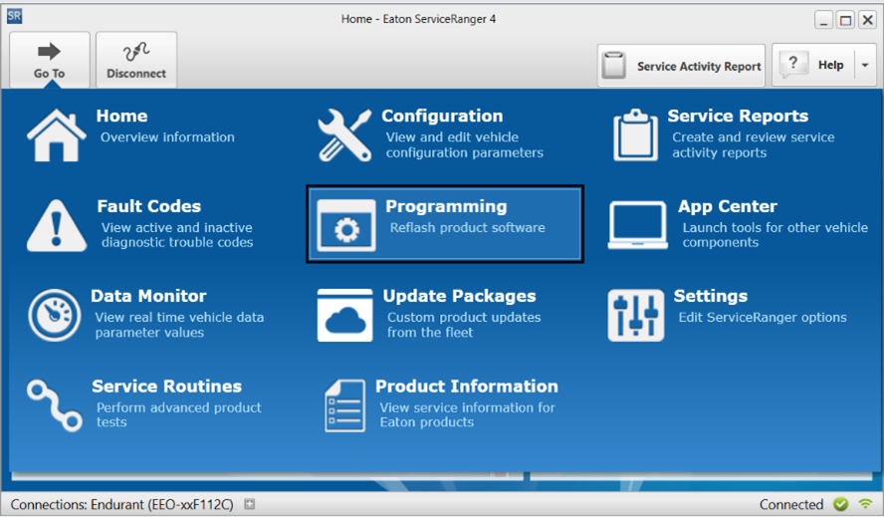The image size is (884, 517).
Task: Expand the Help dropdown arrow
Action: tap(864, 66)
